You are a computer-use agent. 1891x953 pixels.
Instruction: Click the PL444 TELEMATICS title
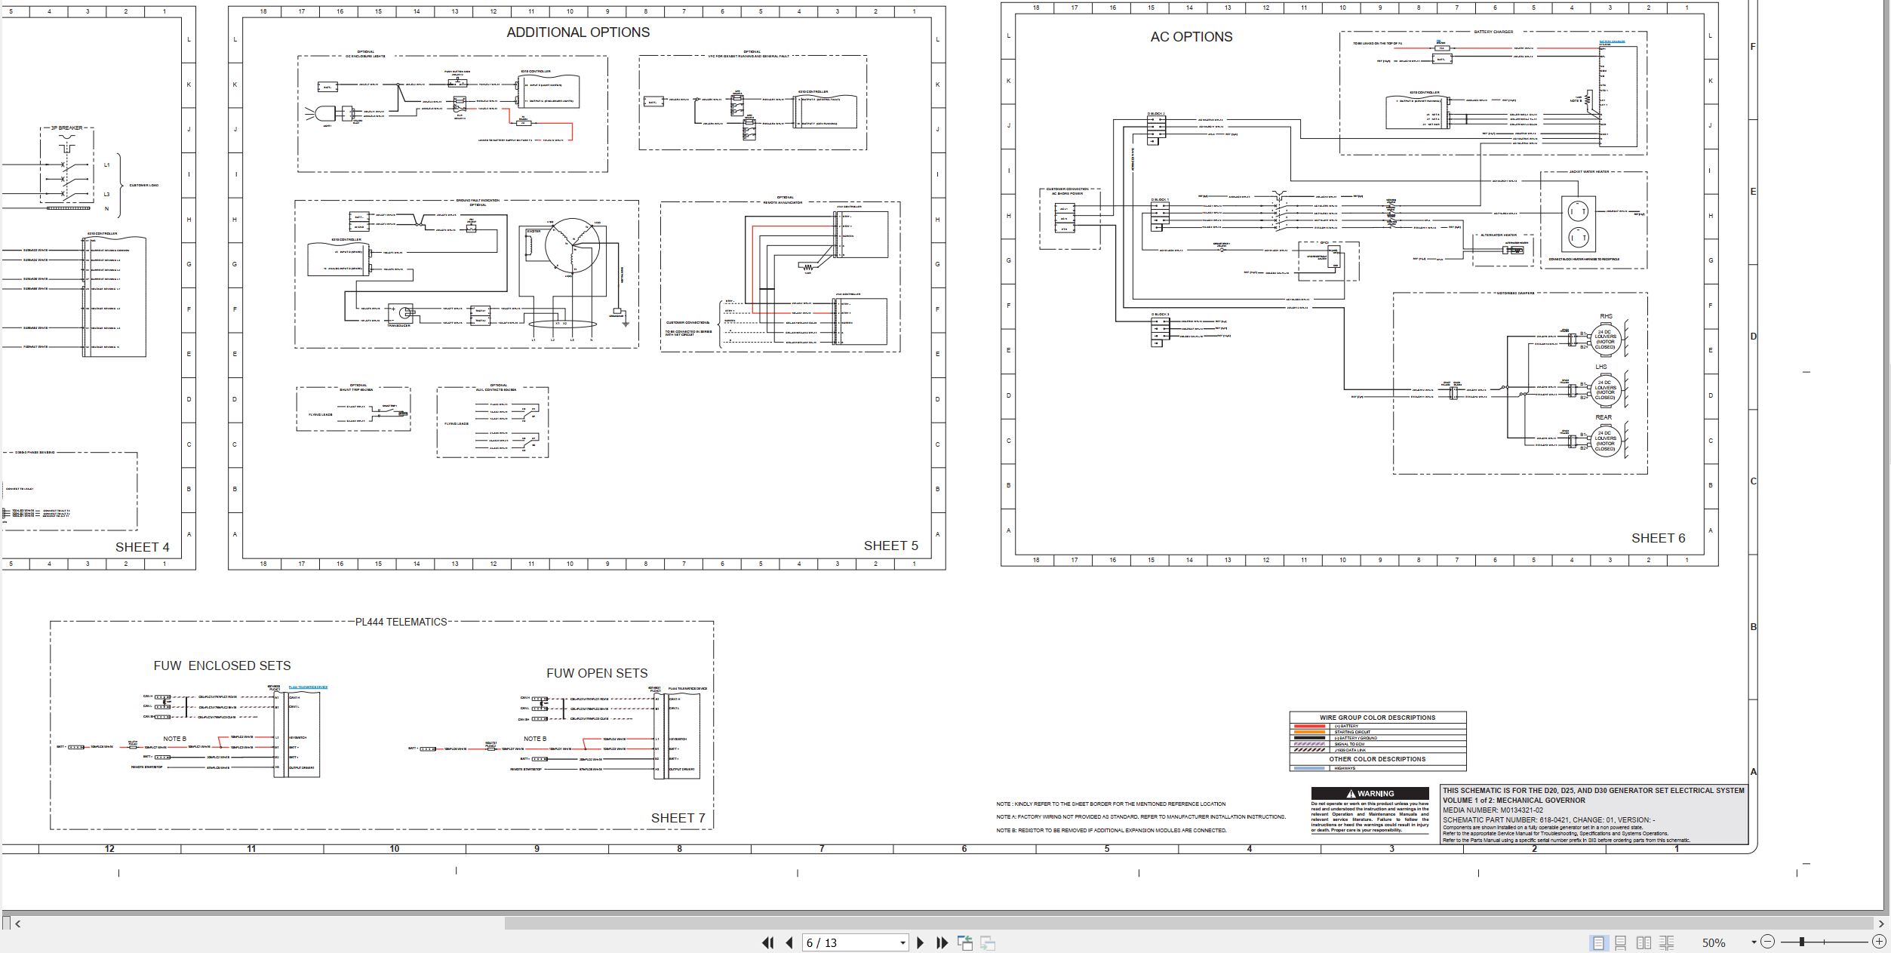coord(401,622)
